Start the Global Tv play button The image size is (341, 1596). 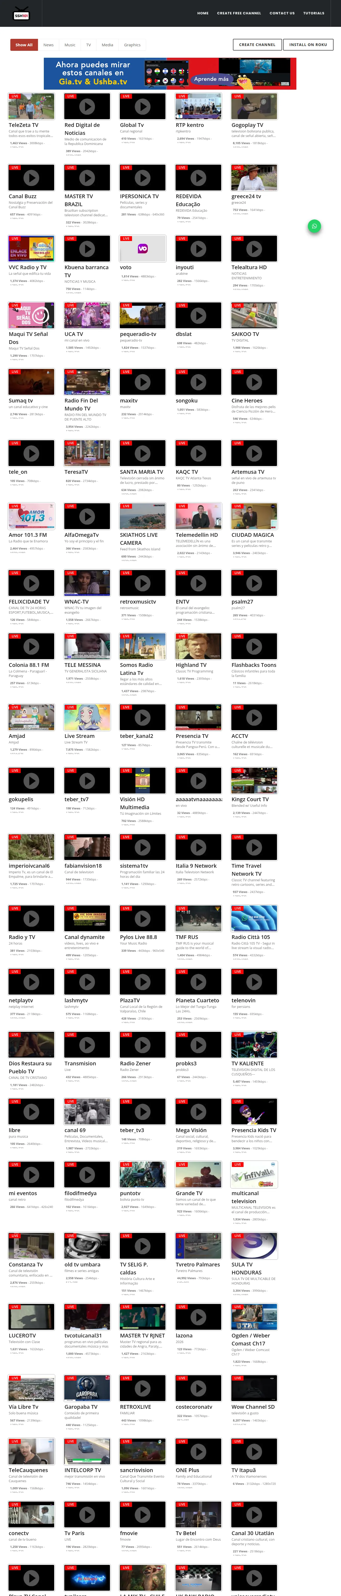click(142, 107)
